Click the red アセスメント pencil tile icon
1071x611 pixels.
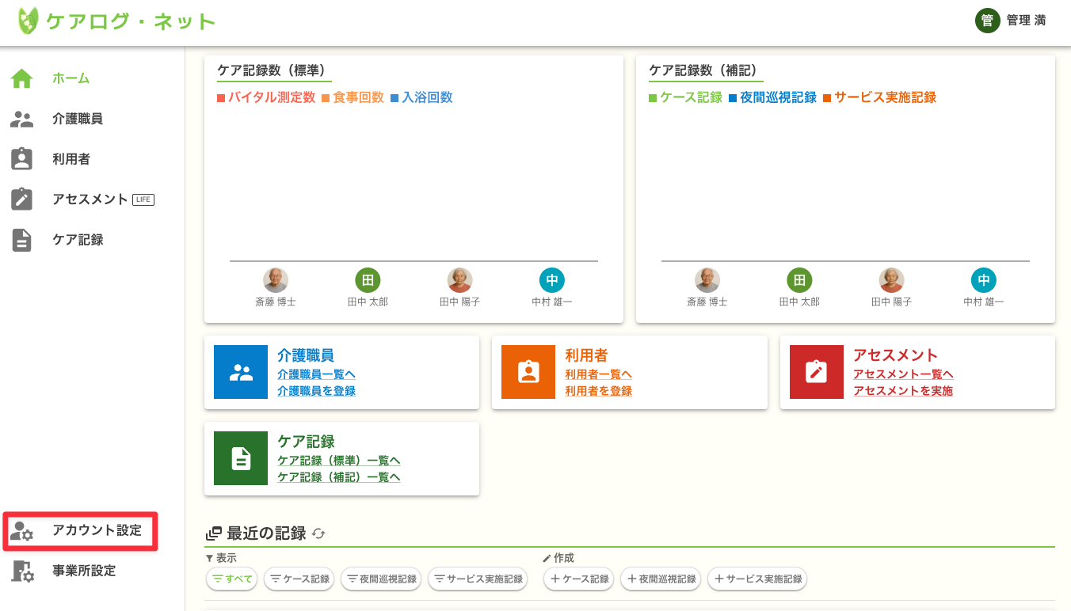(816, 372)
